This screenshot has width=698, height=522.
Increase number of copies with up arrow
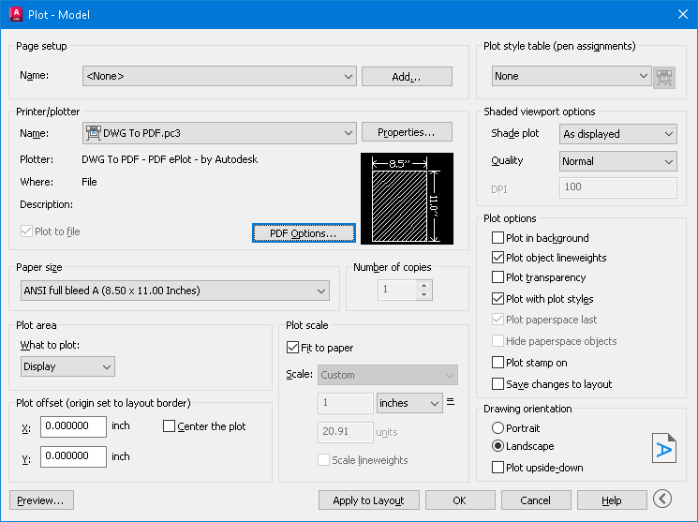pos(424,286)
